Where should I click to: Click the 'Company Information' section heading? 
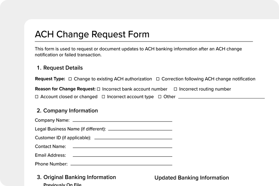point(71,111)
